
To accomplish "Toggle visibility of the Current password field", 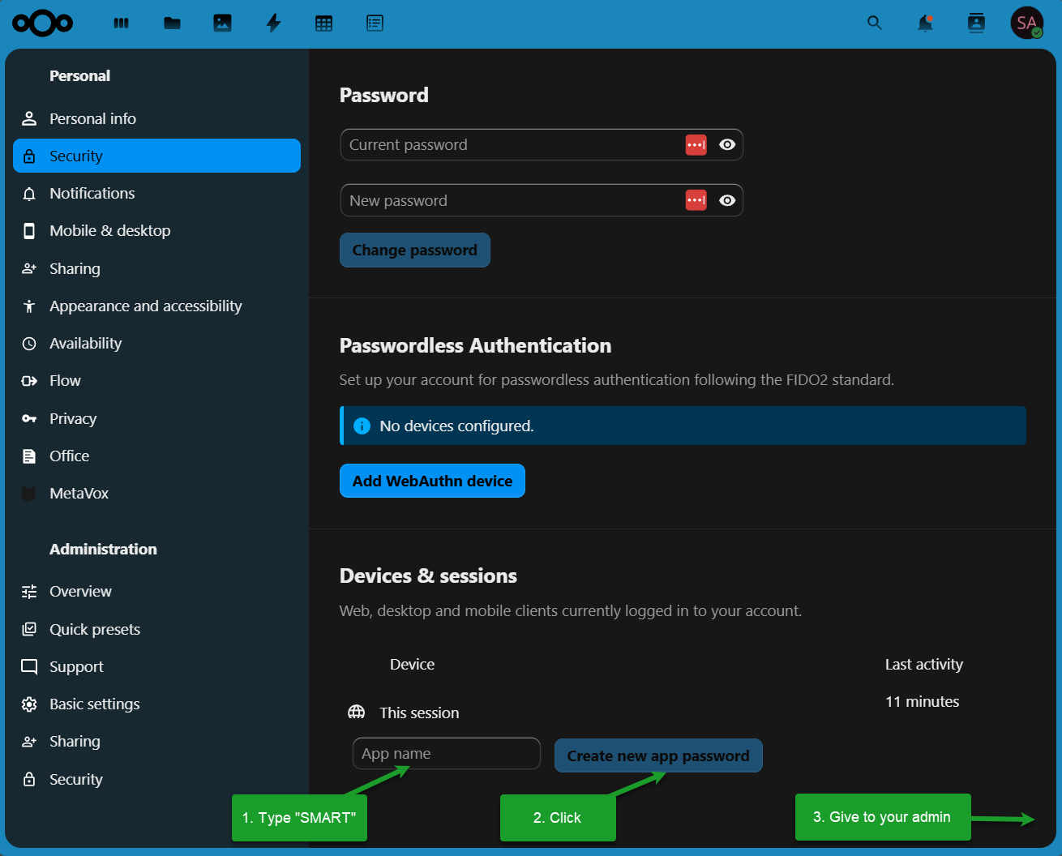I will [x=727, y=144].
